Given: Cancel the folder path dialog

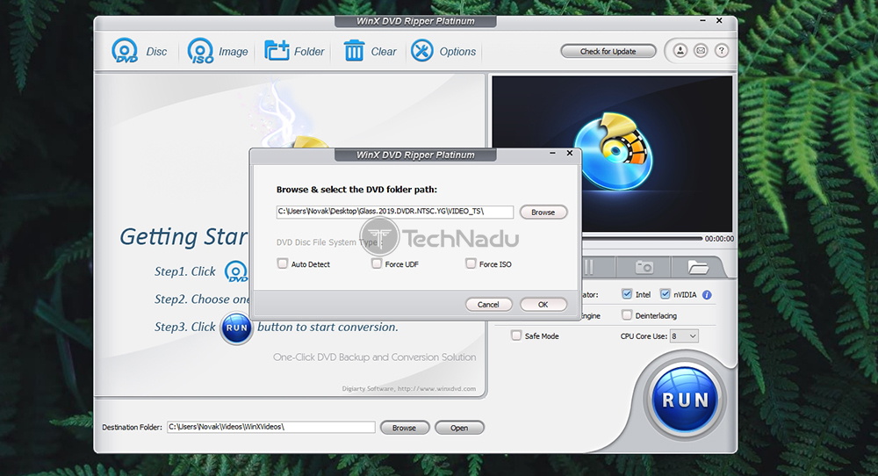Looking at the screenshot, I should pyautogui.click(x=488, y=305).
